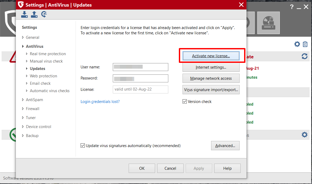This screenshot has width=312, height=184.
Task: Open the Help button
Action: tap(227, 168)
